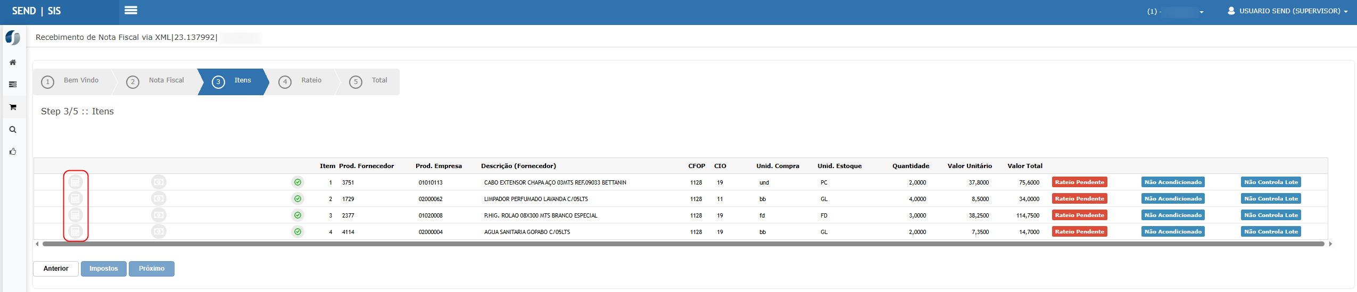Toggle green check status for item 4
1357x292 pixels.
298,231
